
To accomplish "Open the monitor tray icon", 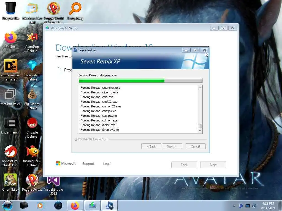I will (x=248, y=206).
